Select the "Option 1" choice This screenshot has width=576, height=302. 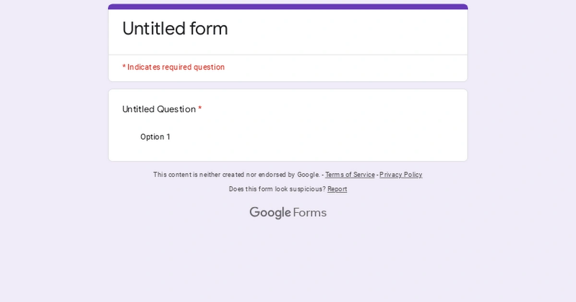tap(155, 137)
